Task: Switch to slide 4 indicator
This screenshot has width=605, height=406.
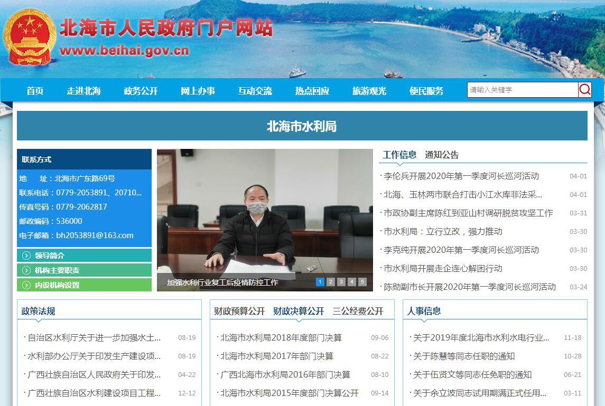Action: 352,282
